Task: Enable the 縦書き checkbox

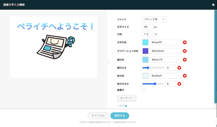Action: tap(144, 90)
